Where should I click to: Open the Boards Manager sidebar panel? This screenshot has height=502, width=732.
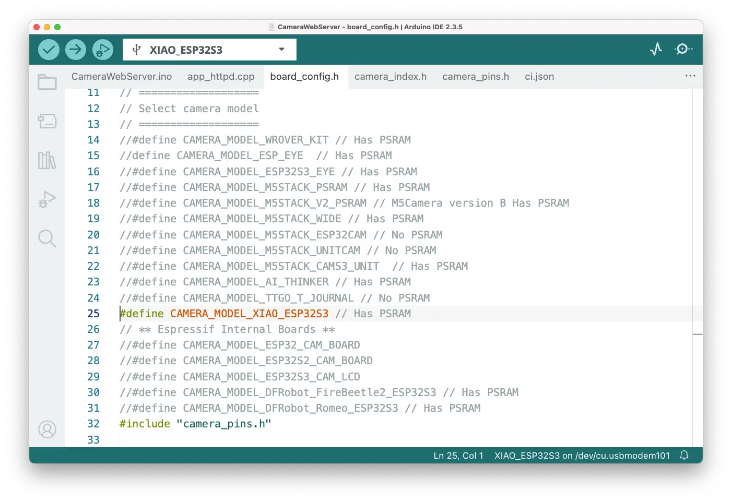point(47,121)
